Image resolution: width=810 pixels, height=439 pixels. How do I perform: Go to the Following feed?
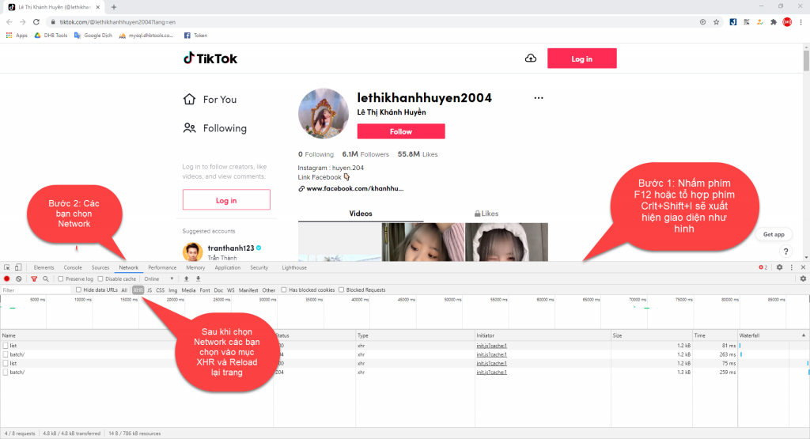(x=215, y=128)
